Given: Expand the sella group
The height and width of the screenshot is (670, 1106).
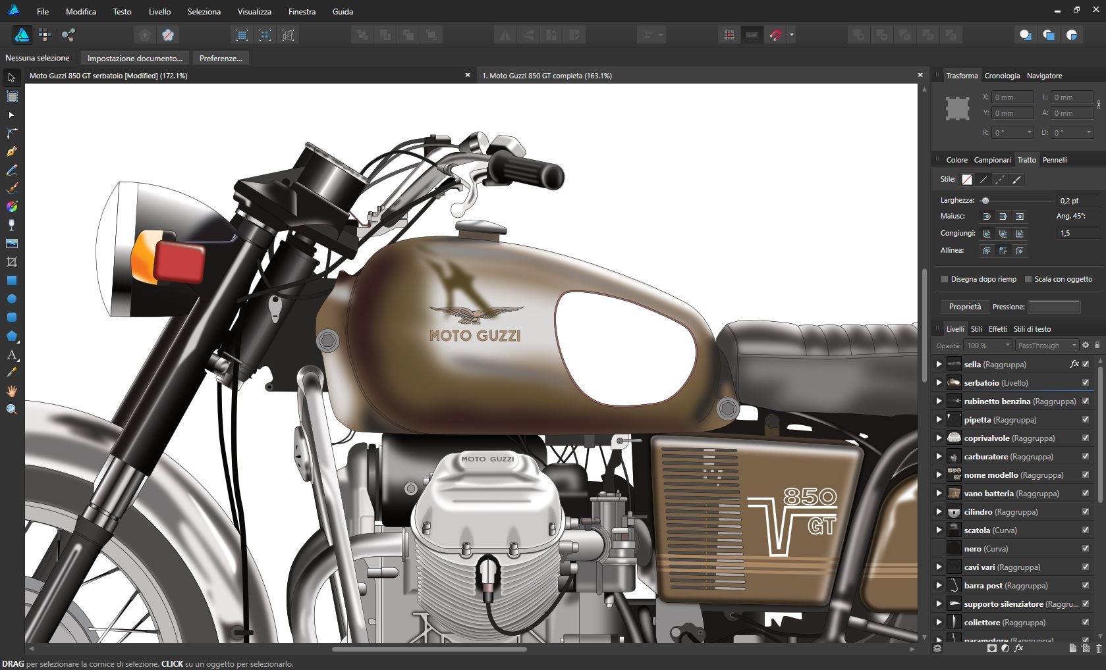Looking at the screenshot, I should [939, 364].
